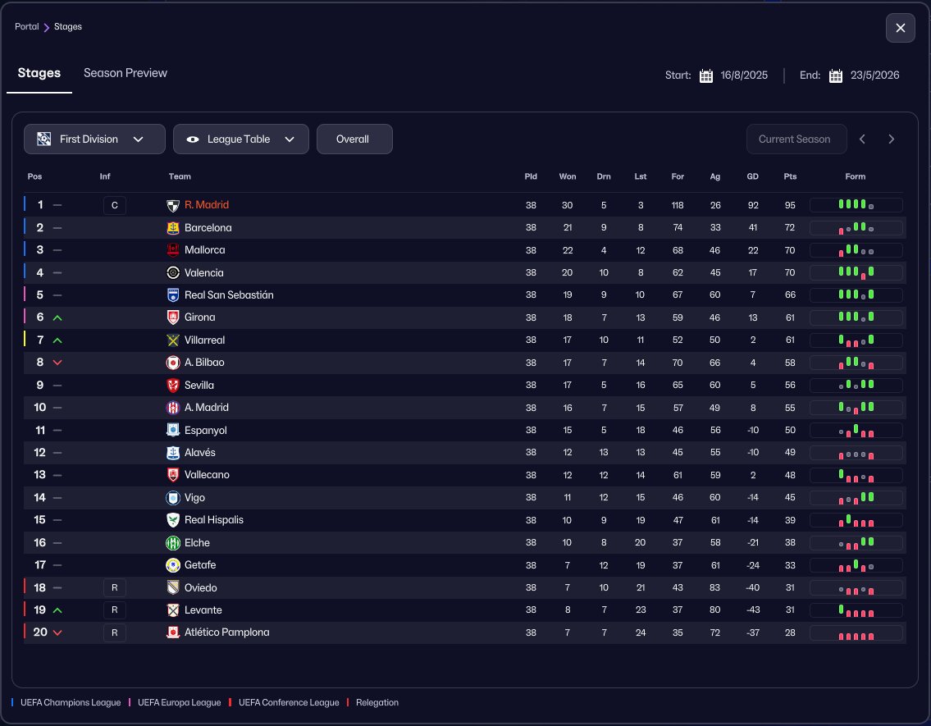This screenshot has height=726, width=931.
Task: Click the UEFA Champions League legend
Action: pyautogui.click(x=71, y=703)
